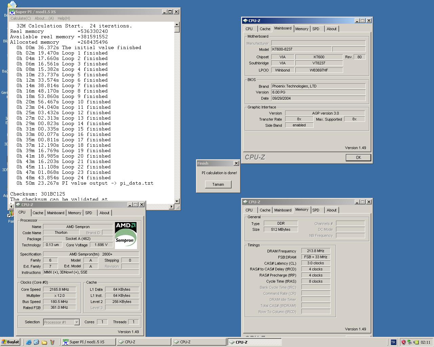
Task: Switch to Super PI taskbar button
Action: pos(88,342)
